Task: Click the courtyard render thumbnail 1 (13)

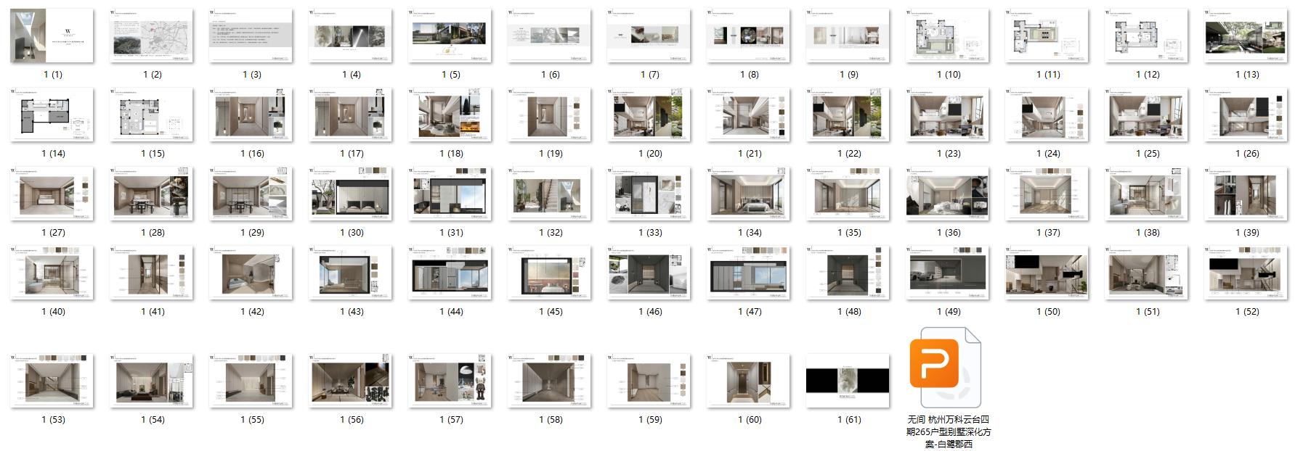Action: (x=1246, y=36)
